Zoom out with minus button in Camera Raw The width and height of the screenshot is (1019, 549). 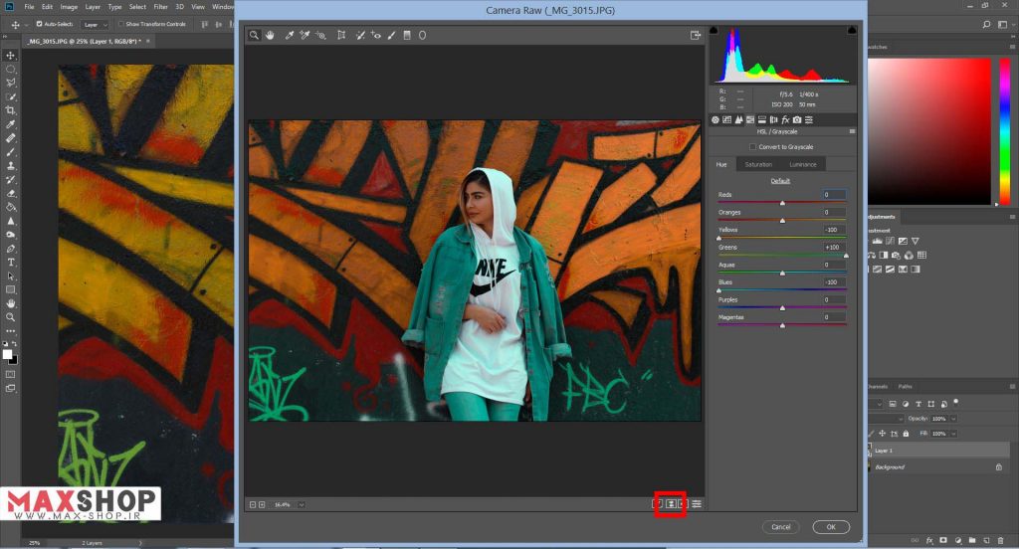[253, 505]
